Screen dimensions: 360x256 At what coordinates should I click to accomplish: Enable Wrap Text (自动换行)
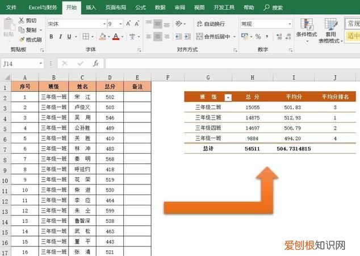coord(211,24)
